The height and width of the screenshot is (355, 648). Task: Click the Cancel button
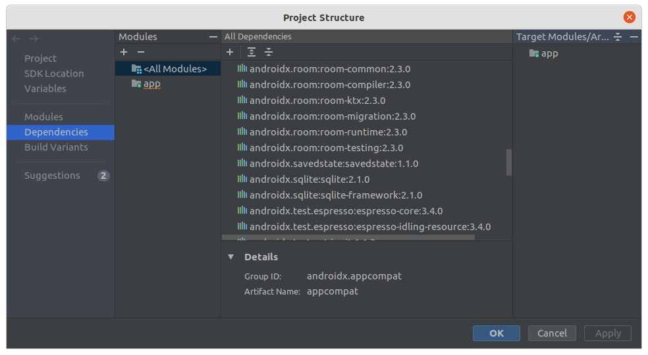pyautogui.click(x=552, y=333)
